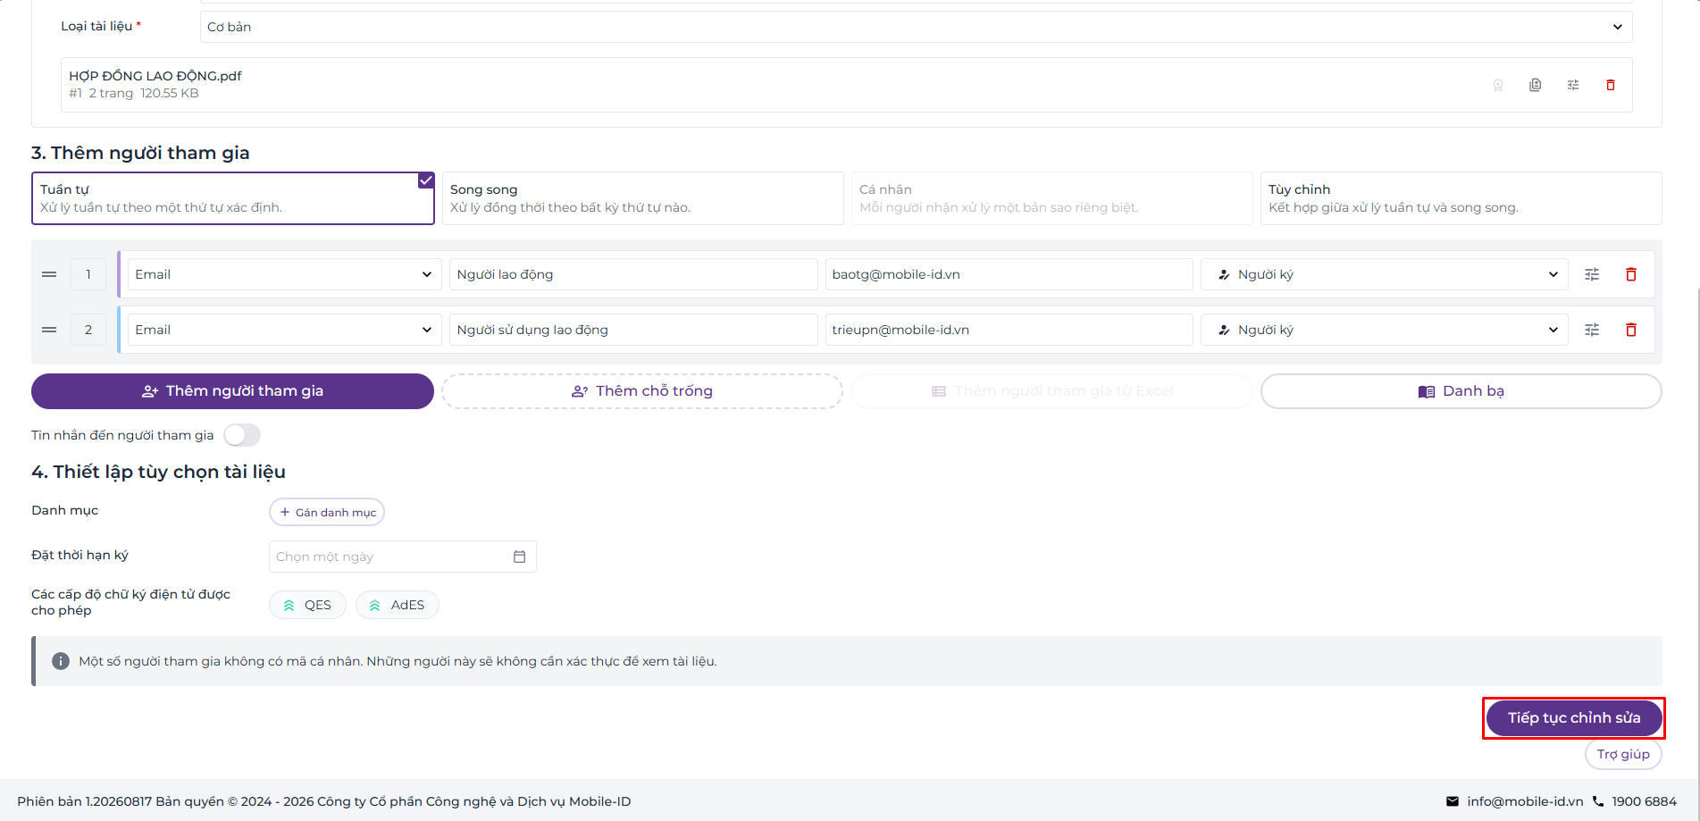1700x821 pixels.
Task: Click the certificate icon for HỢP ĐỒNG LAO ĐỘNG.pdf
Action: click(1498, 85)
